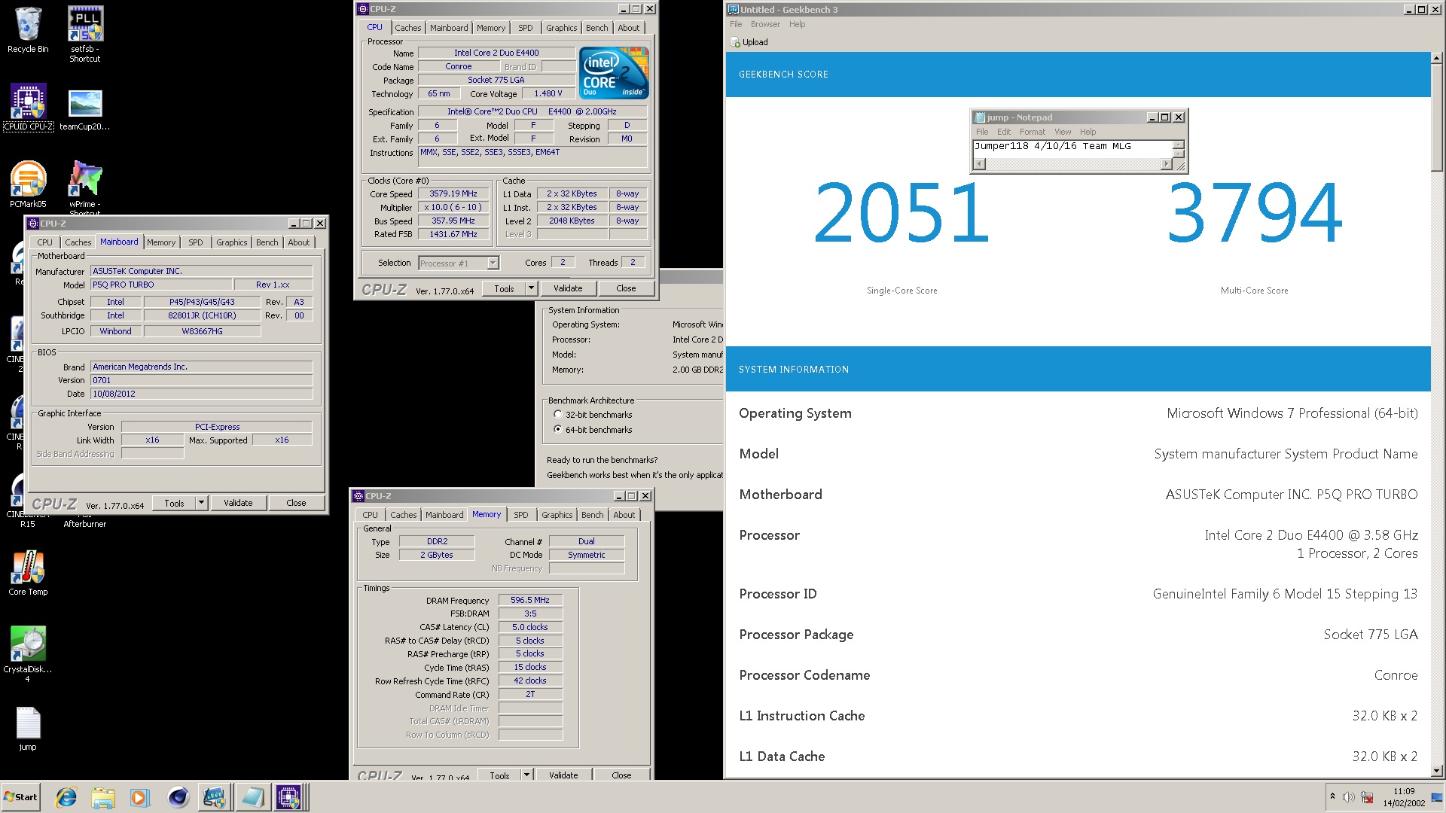Screen dimensions: 1446x813
Task: Open Tools dropdown arrow in Mainboard window
Action: 201,503
